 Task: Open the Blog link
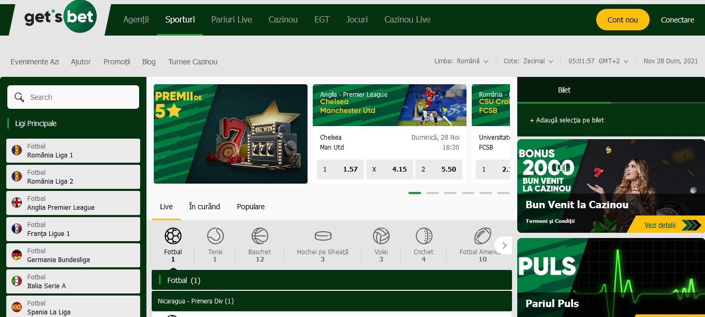pos(149,62)
